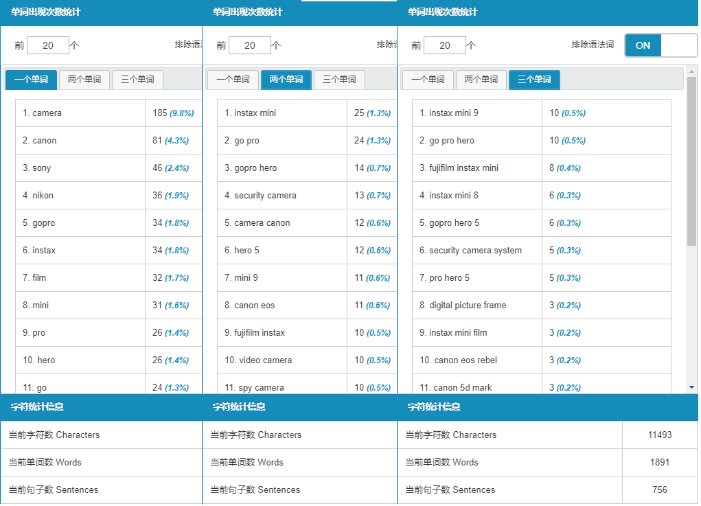Select the '10. hero' row
This screenshot has height=506, width=701.
coord(108,360)
